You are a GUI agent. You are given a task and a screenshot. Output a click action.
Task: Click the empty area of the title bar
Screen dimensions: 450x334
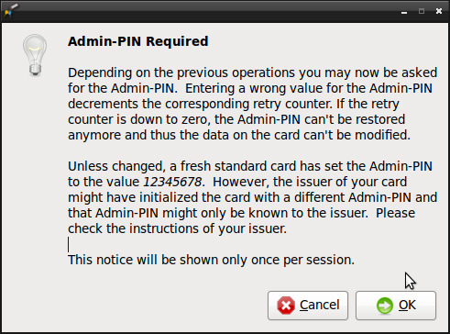pyautogui.click(x=208, y=11)
